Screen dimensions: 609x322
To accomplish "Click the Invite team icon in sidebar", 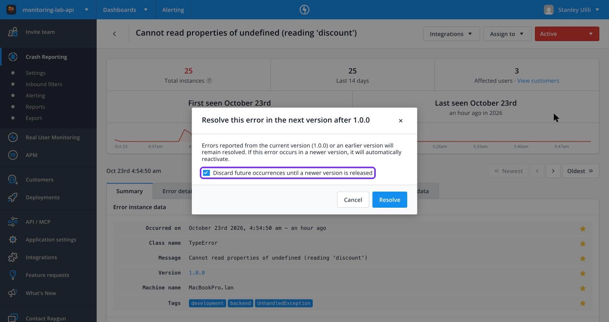I will point(13,32).
